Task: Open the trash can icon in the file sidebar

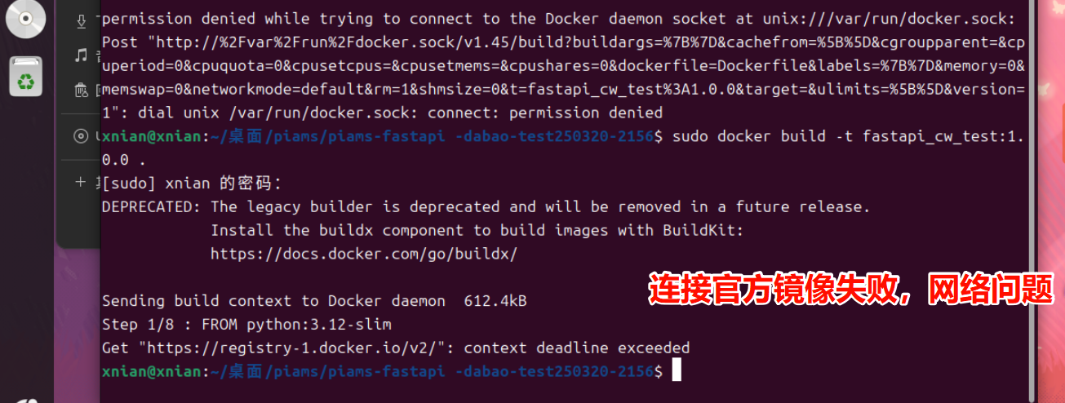Action: 81,91
